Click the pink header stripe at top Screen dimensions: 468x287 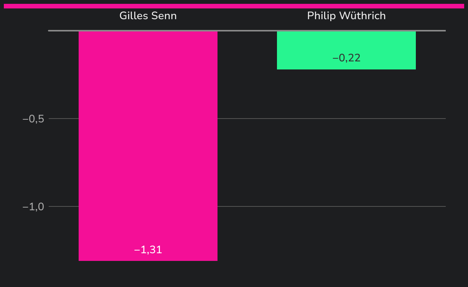point(234,6)
